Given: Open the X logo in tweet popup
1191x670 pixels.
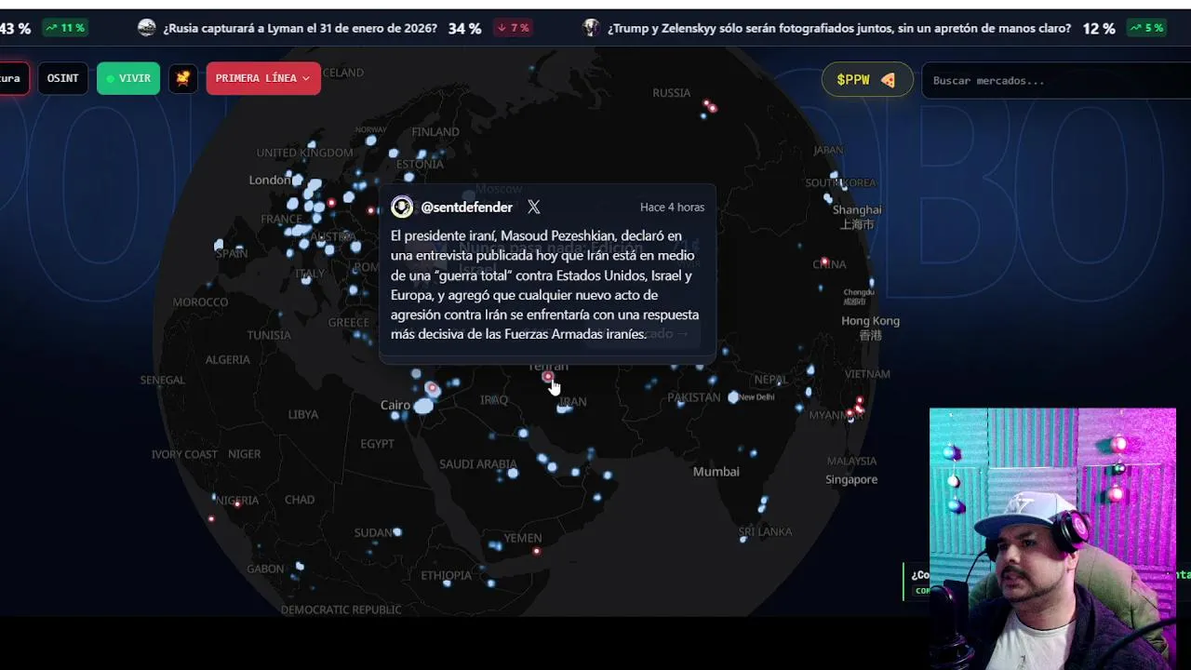Looking at the screenshot, I should (x=533, y=207).
